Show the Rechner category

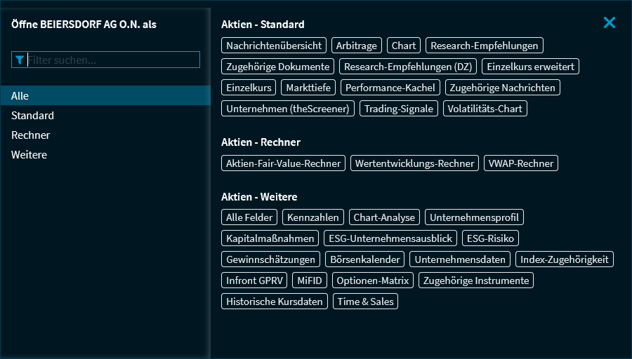[x=31, y=135]
